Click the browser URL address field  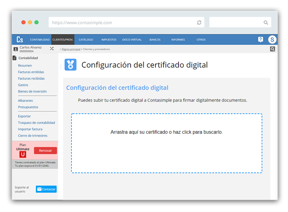coord(123,23)
